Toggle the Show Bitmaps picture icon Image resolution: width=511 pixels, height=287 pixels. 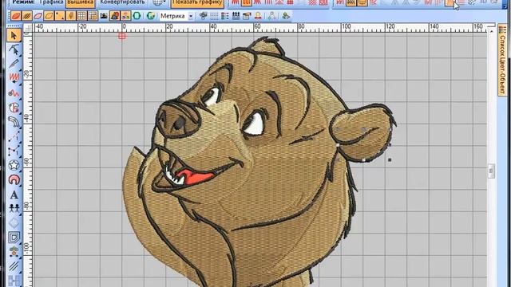(104, 16)
